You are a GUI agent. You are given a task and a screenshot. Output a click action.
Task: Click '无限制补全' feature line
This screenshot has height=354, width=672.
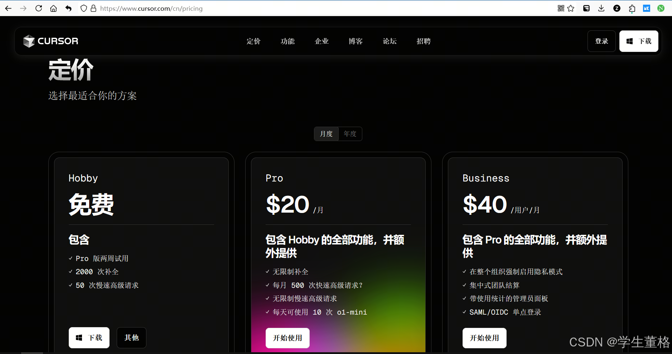pos(290,272)
